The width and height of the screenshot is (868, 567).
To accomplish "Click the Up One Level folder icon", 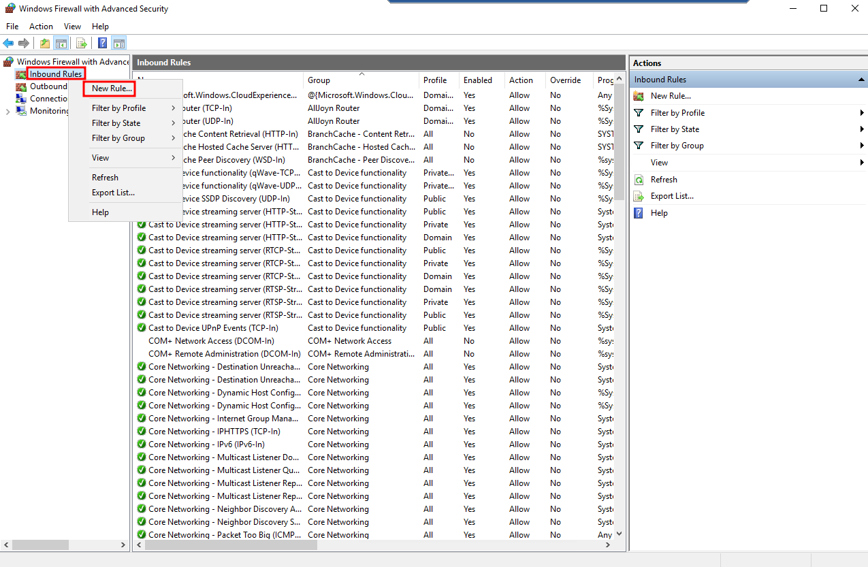I will (45, 44).
